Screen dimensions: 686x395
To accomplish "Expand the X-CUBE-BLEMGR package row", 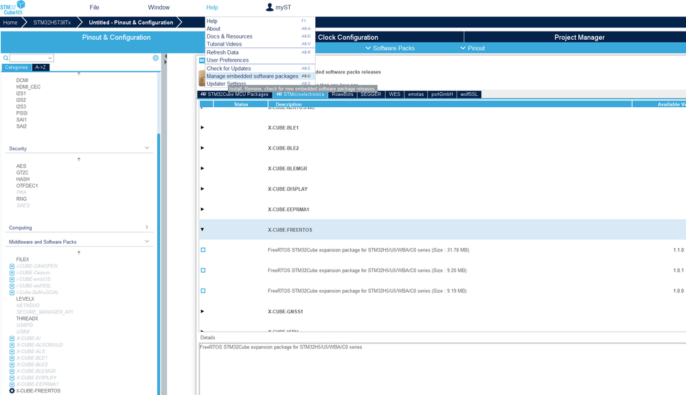I will (202, 168).
